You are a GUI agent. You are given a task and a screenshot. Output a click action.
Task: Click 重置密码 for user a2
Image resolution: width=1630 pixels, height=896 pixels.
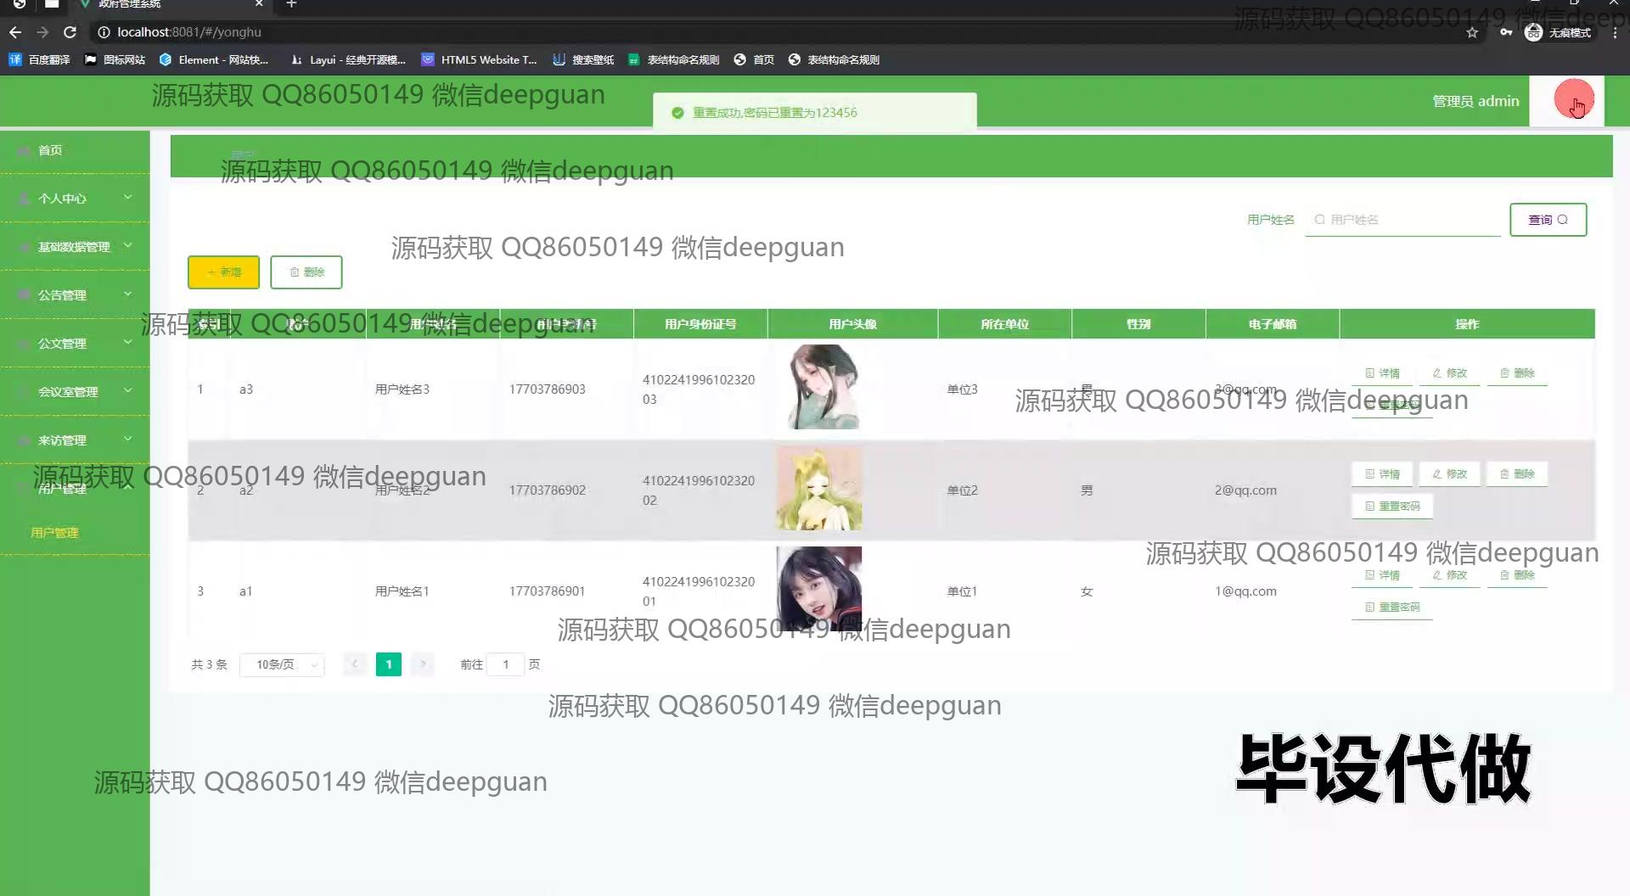1392,507
